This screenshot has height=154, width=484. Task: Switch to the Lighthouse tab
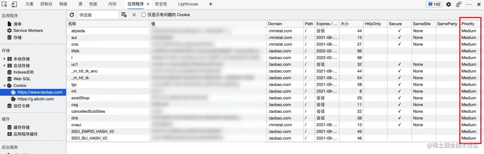188,4
